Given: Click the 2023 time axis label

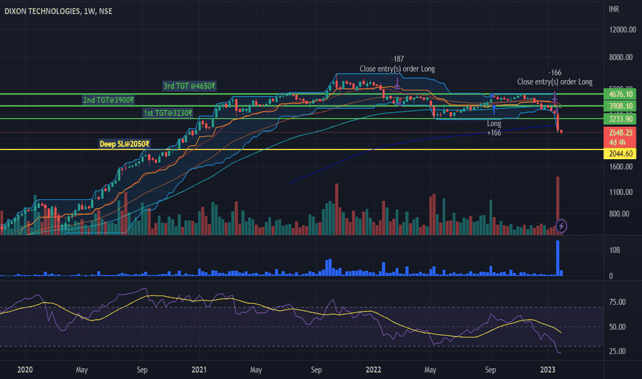Looking at the screenshot, I should click(548, 369).
